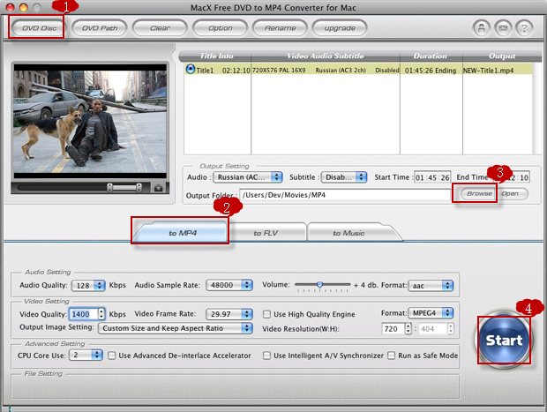547x412 pixels.
Task: Switch to the to Music tab
Action: [348, 233]
